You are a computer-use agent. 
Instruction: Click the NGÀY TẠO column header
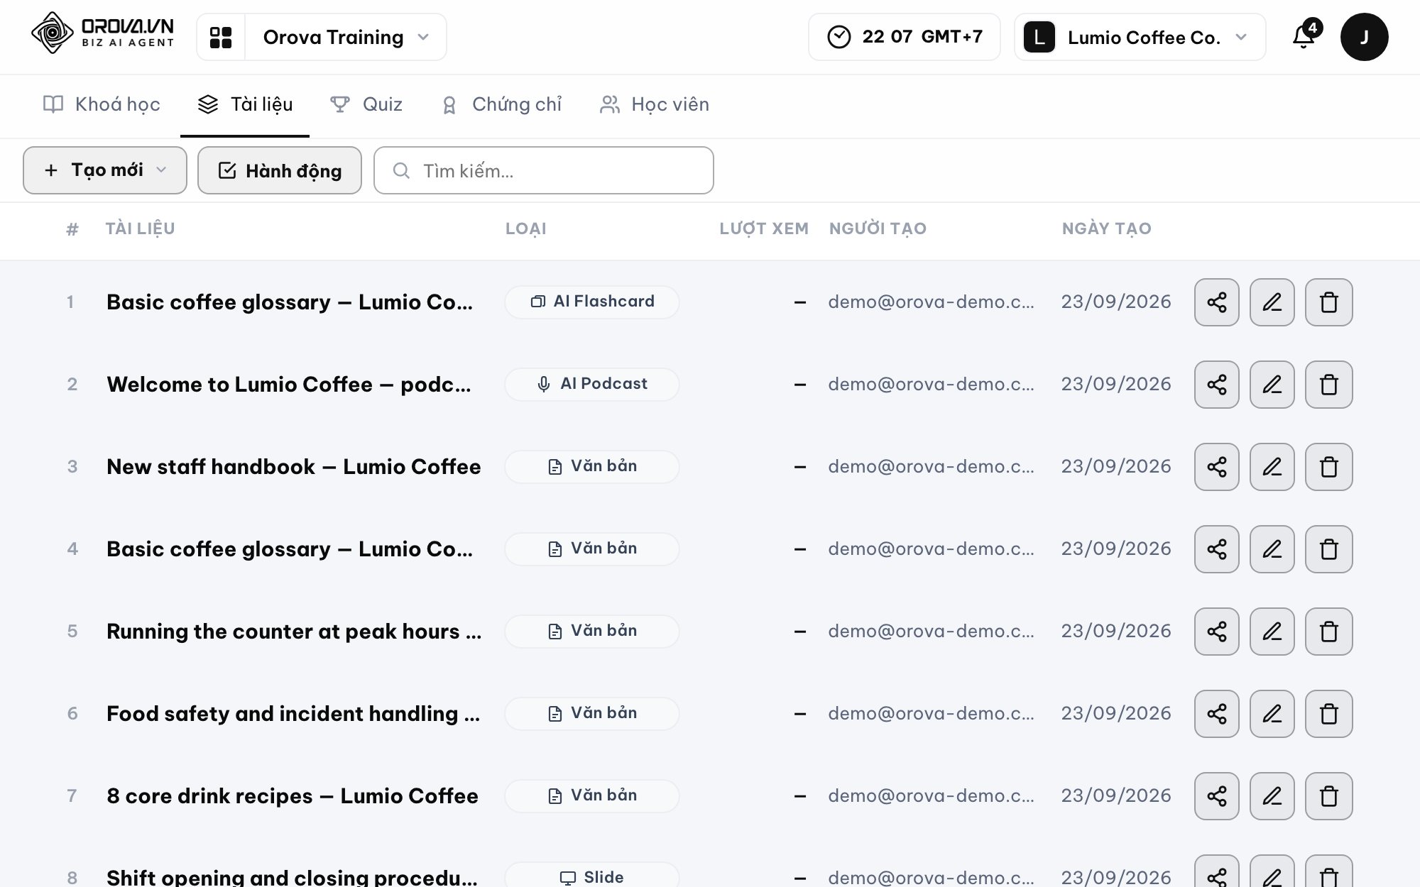point(1106,228)
